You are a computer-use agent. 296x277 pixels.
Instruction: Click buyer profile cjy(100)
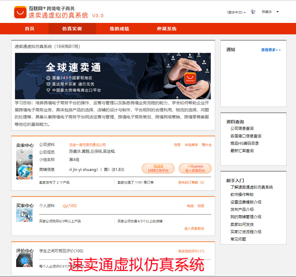(x=70, y=206)
